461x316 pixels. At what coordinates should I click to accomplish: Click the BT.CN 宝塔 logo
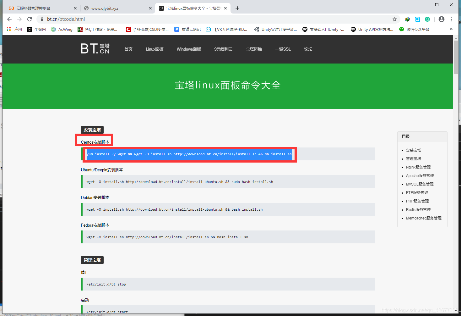pos(95,49)
